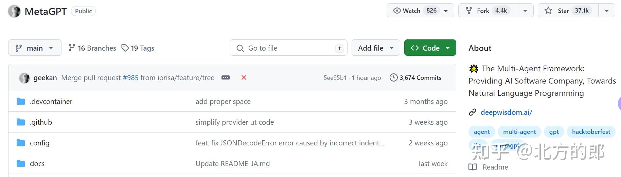Click the Go to file search field

288,48
